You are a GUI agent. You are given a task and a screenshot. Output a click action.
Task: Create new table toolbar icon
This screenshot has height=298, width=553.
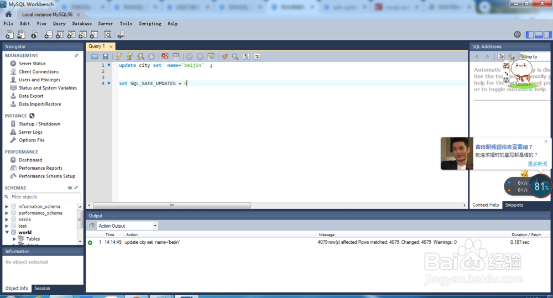[x=60, y=35]
